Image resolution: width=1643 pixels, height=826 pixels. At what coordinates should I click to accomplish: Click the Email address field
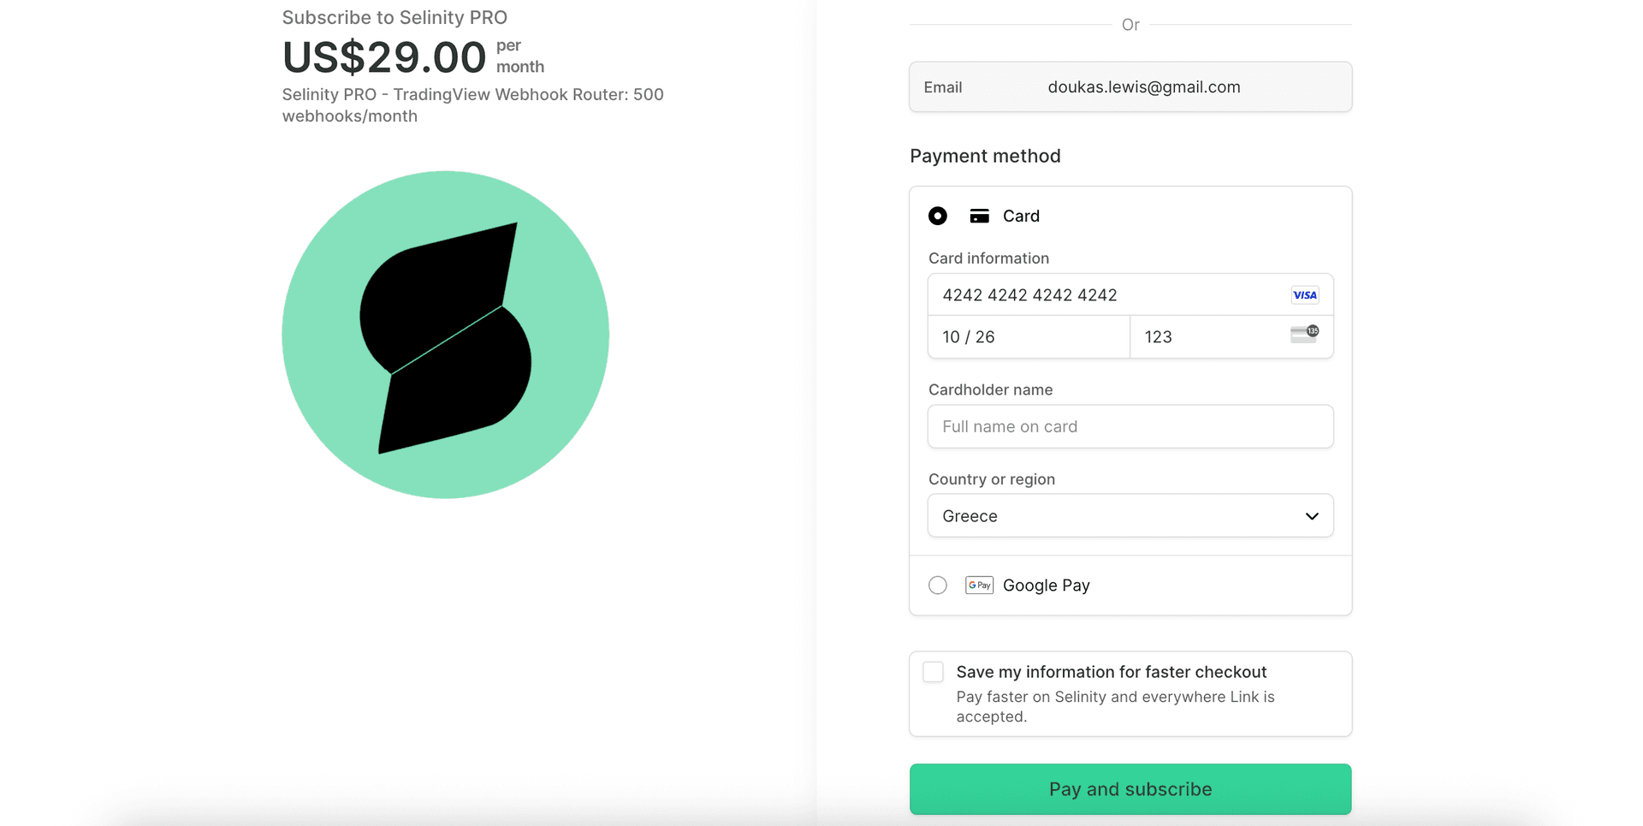tap(1143, 87)
